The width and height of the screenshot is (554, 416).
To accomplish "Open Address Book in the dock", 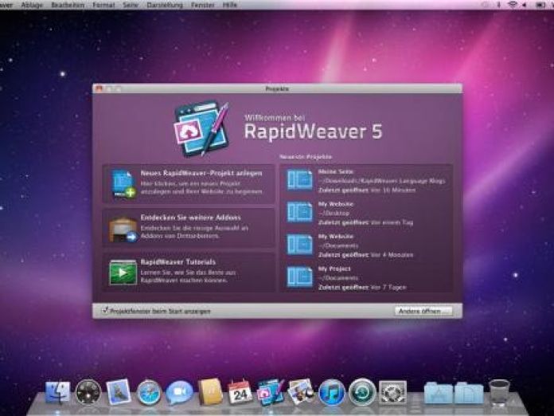I will point(210,391).
